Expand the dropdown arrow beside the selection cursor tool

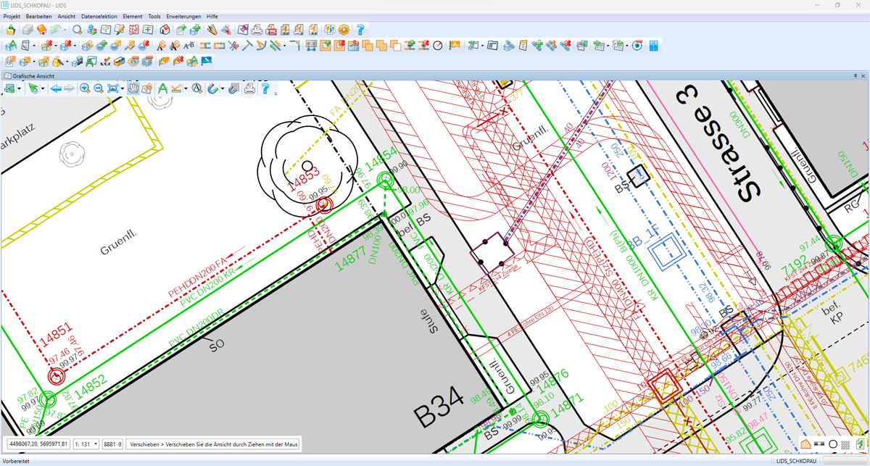(x=43, y=88)
